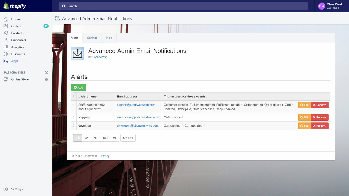Image resolution: width=349 pixels, height=196 pixels.
Task: Click the app's envelope mail icon
Action: click(x=77, y=53)
